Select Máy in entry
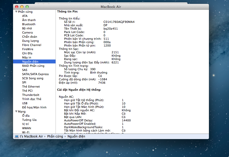 [27, 57]
